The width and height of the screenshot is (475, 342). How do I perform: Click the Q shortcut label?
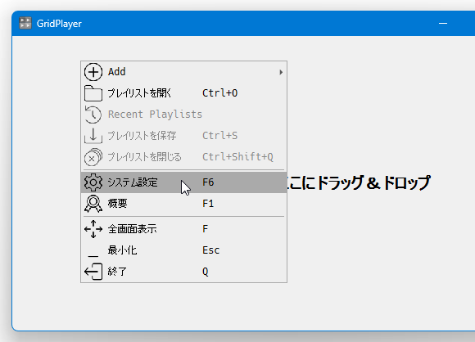[x=206, y=272]
